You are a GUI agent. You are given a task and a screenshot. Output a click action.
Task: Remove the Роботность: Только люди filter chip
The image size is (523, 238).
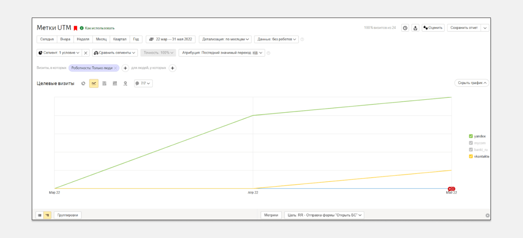(116, 68)
